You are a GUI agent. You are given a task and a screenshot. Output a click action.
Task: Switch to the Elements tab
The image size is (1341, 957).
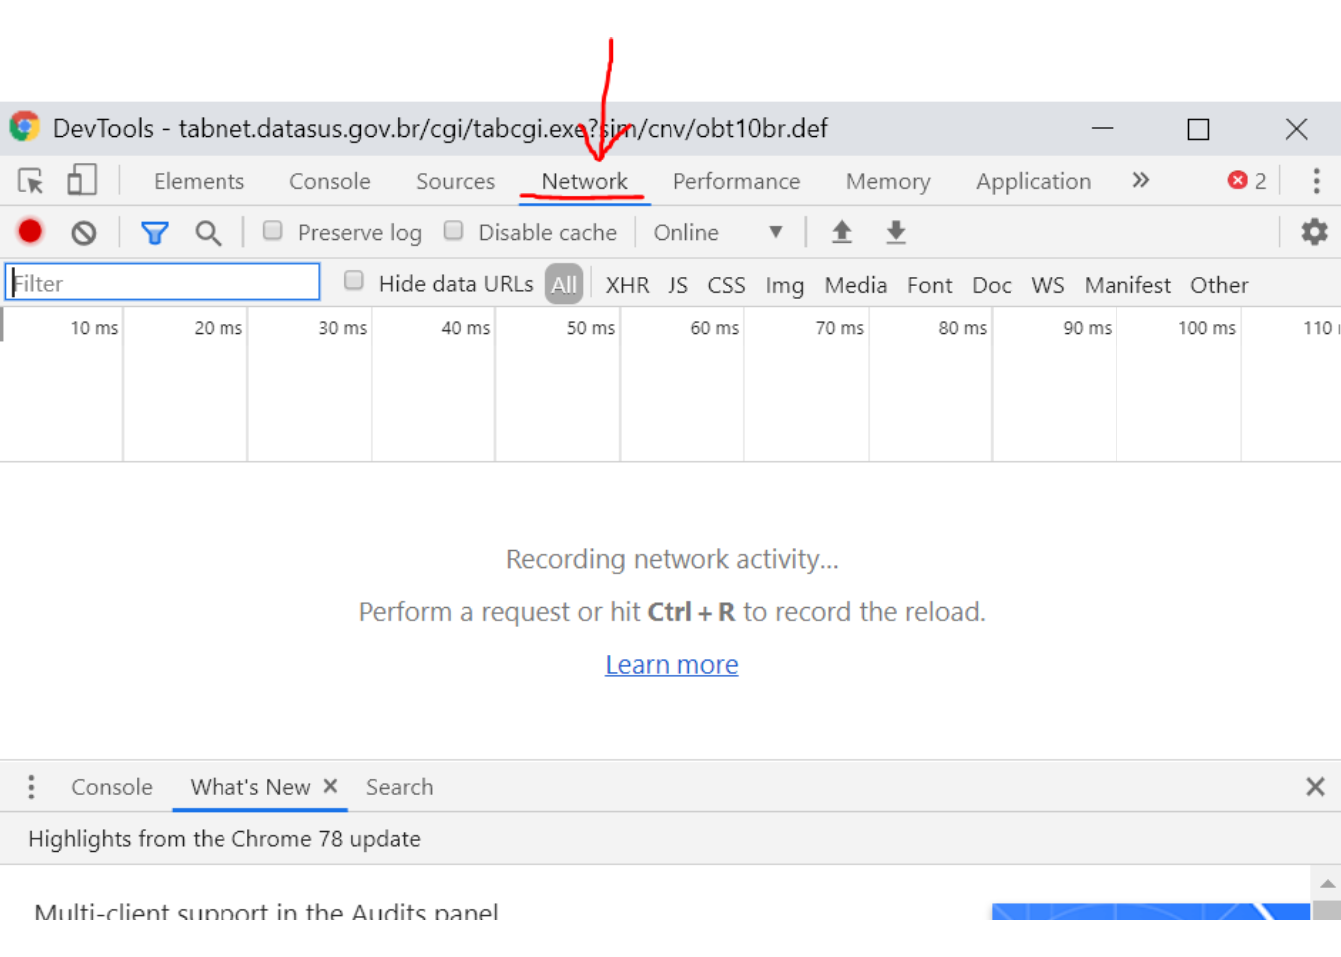(x=199, y=181)
